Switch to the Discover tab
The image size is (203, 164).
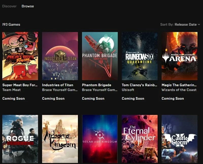tap(9, 6)
